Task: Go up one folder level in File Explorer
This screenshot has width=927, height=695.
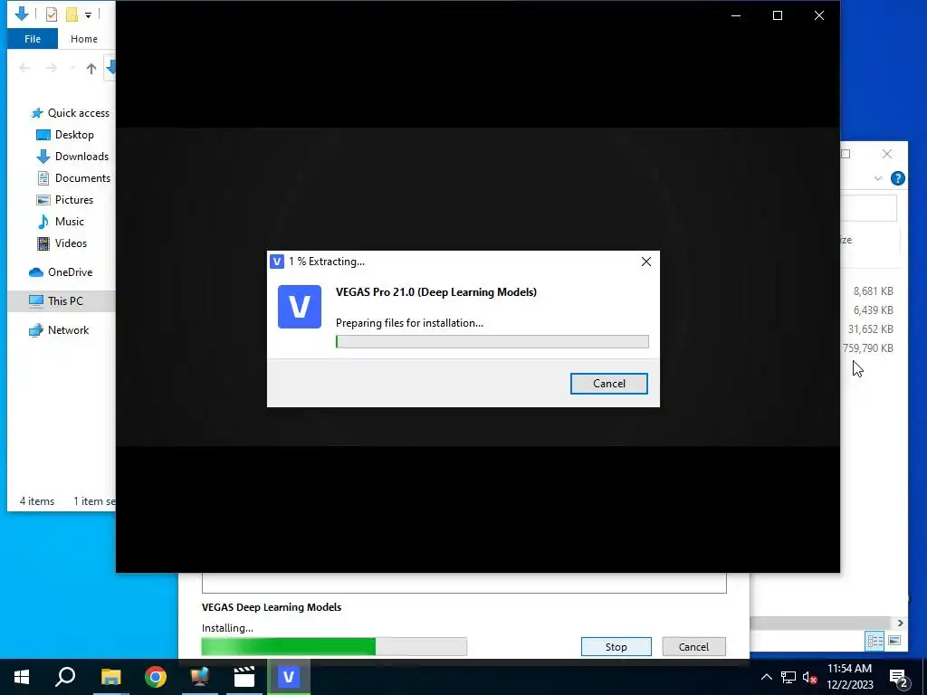Action: click(91, 69)
